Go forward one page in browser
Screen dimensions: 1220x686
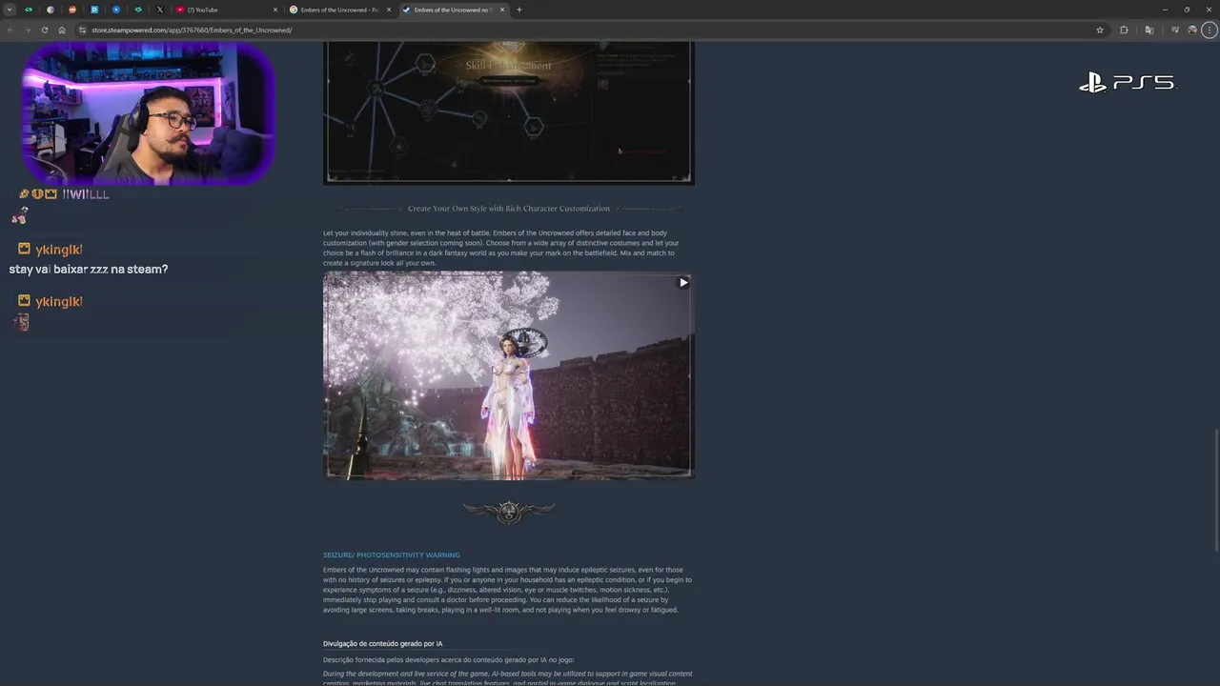click(27, 30)
